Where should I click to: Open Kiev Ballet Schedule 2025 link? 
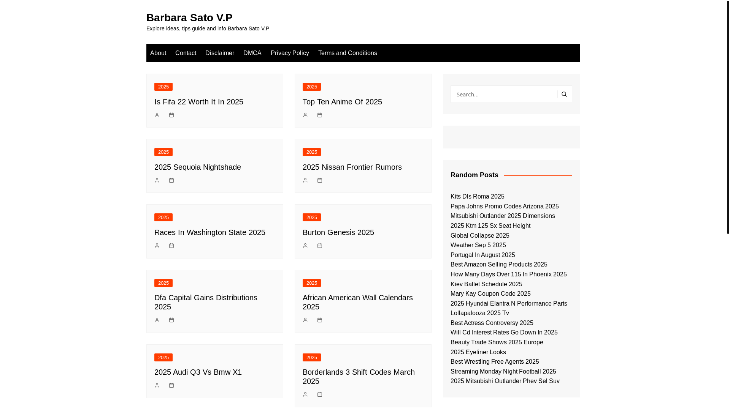click(x=486, y=284)
